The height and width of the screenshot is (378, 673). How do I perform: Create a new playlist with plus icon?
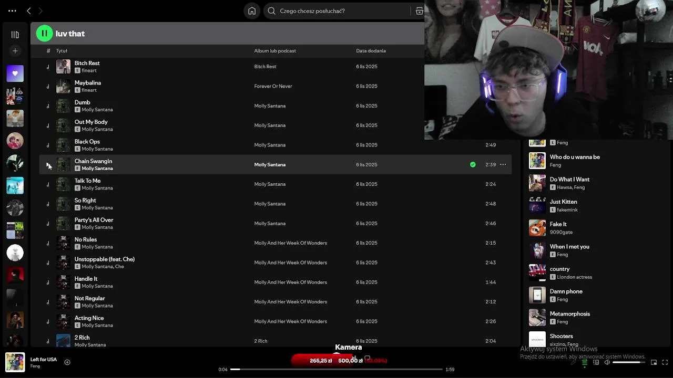tap(15, 51)
